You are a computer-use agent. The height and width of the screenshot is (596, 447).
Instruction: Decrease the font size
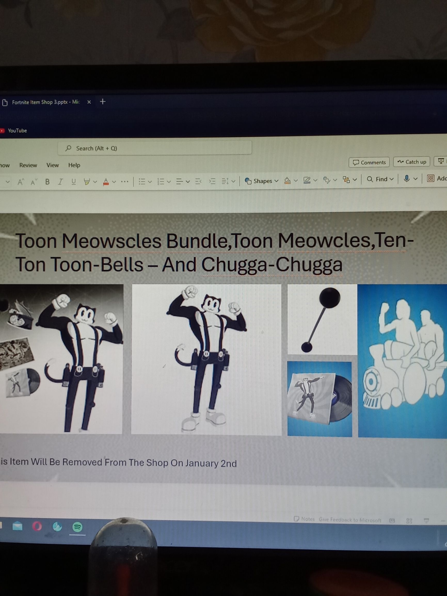(34, 182)
